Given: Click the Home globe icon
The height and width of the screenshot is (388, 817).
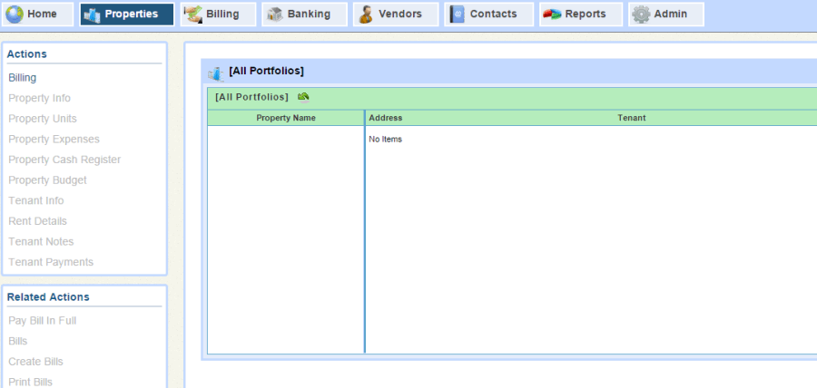Looking at the screenshot, I should (15, 14).
